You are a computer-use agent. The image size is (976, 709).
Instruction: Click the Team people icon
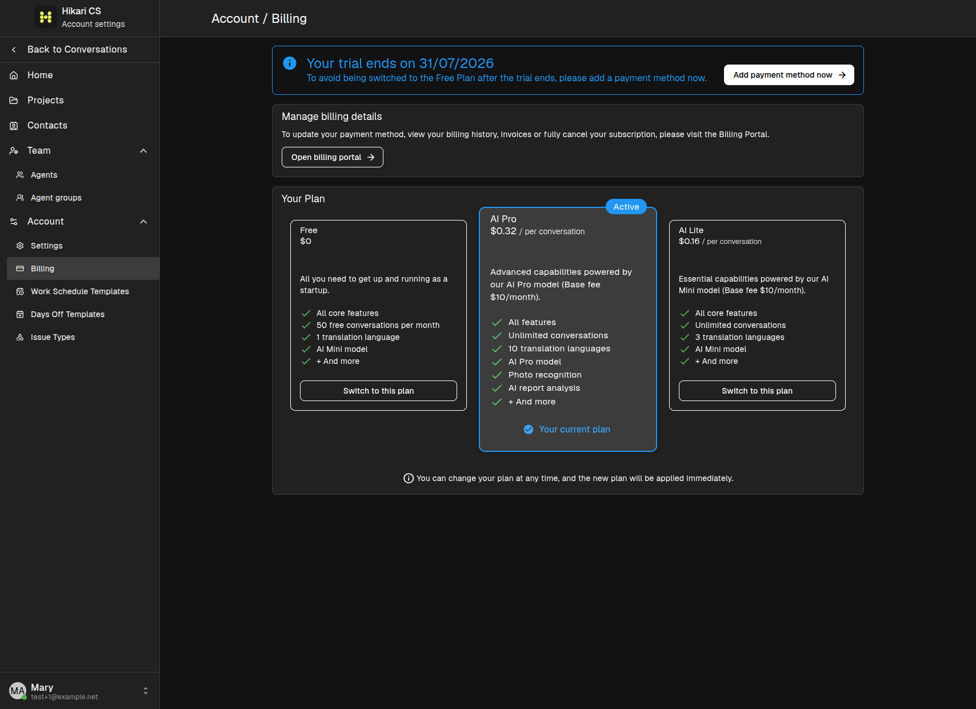(14, 151)
